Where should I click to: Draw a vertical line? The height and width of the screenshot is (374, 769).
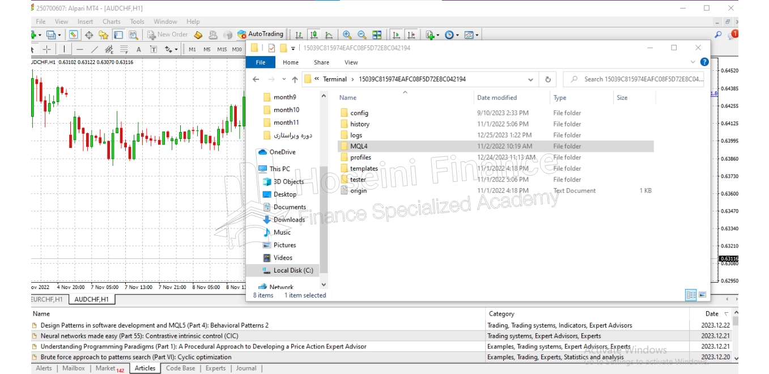pos(64,49)
